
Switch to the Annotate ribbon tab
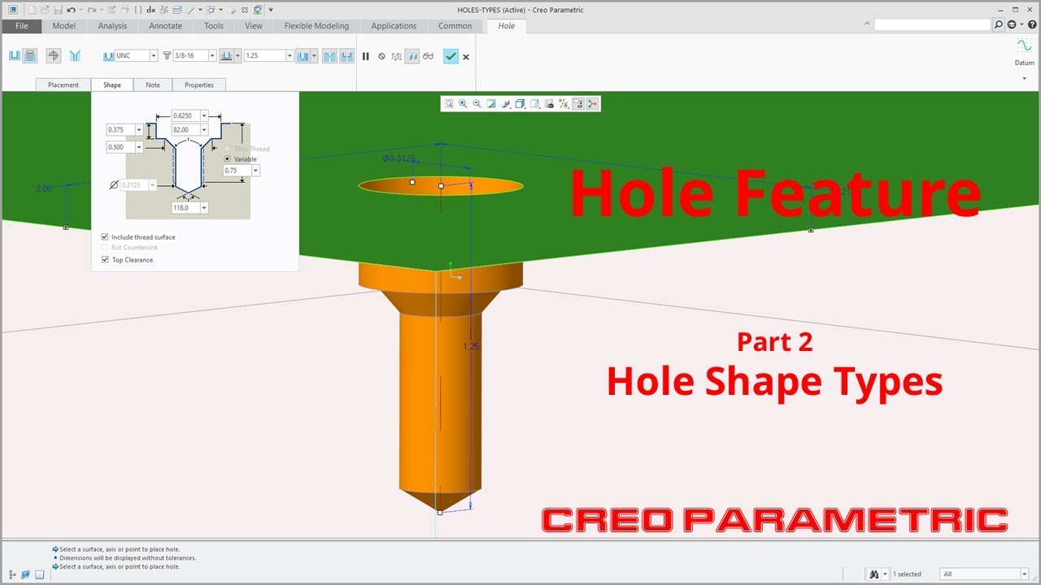tap(166, 26)
